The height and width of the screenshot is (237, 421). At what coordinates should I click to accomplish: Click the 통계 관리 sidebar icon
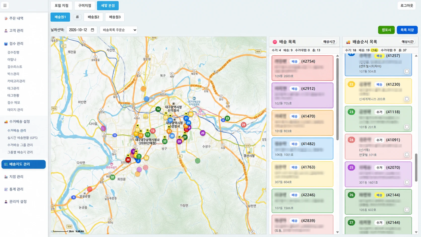[6, 189]
